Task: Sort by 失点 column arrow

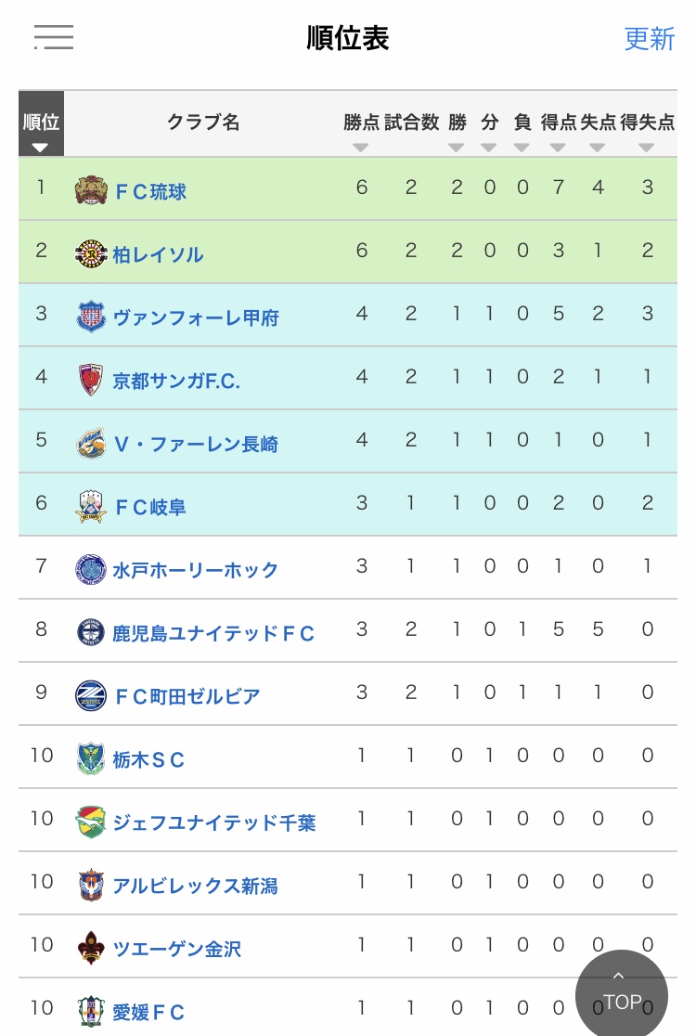Action: 598,147
